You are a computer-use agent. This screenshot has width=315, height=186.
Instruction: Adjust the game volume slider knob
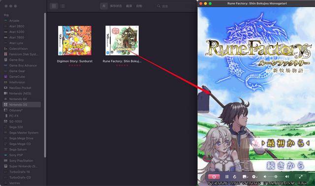(x=276, y=177)
